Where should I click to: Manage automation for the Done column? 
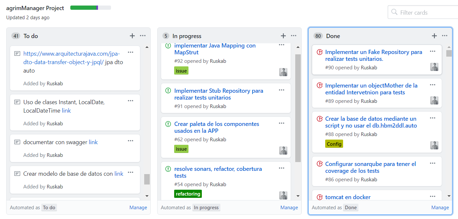point(440,208)
